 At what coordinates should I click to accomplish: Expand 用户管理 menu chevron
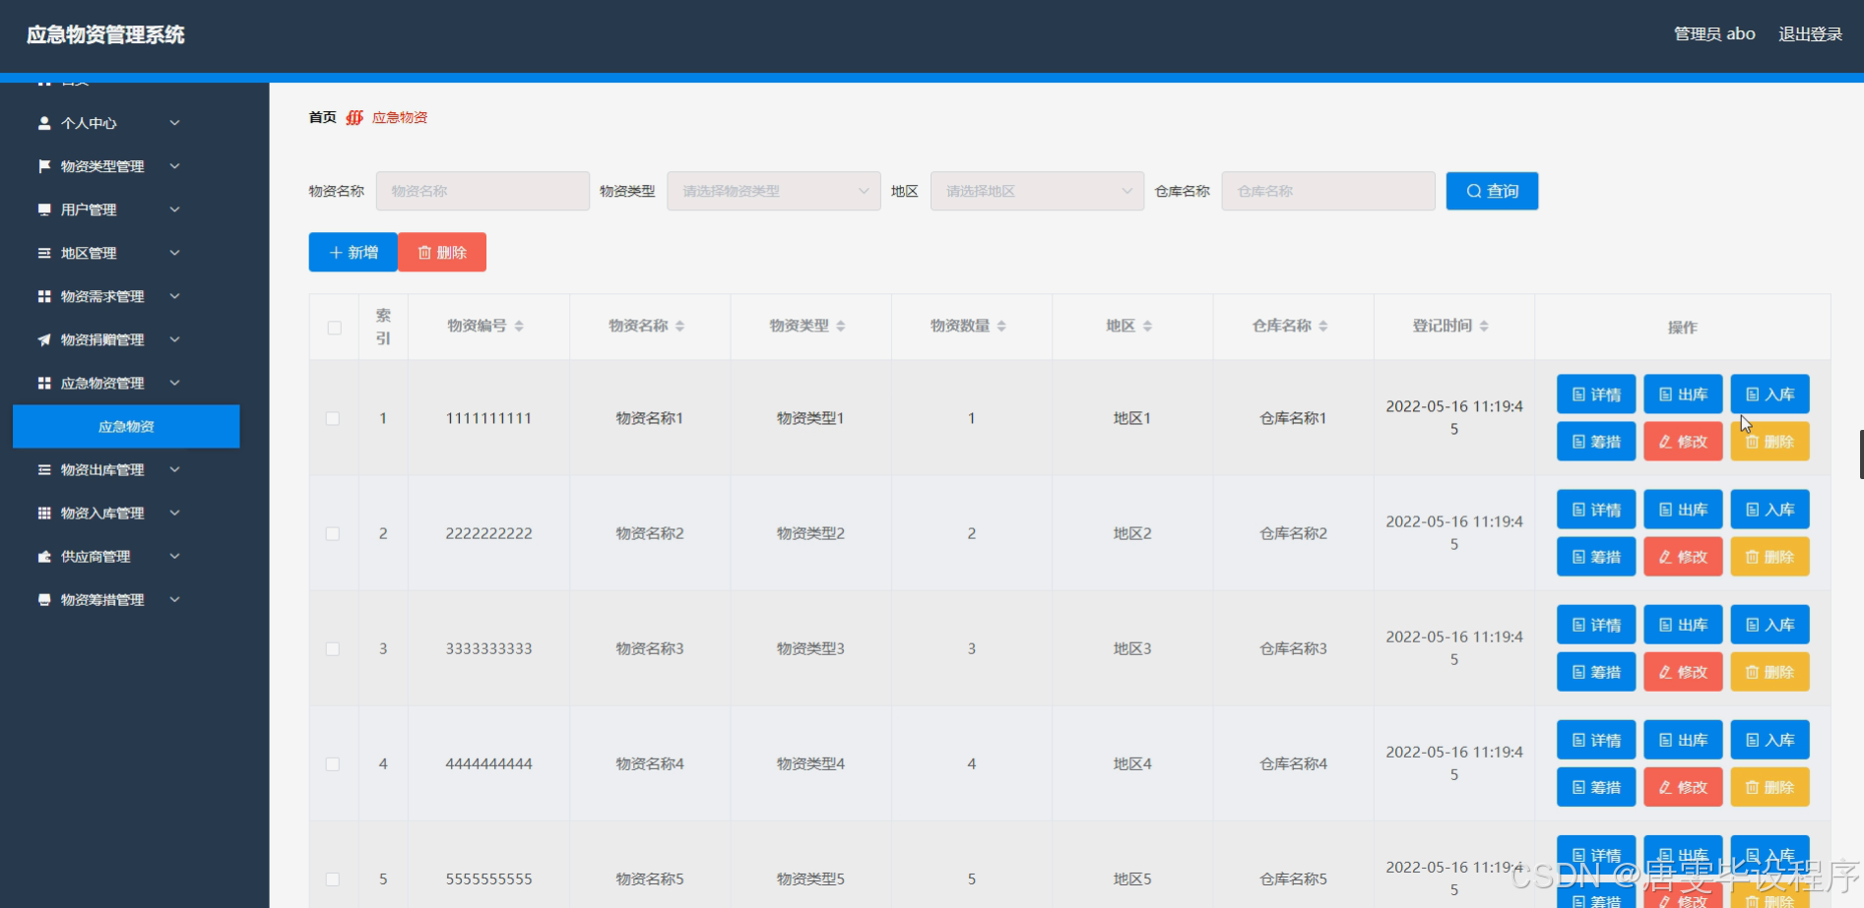point(174,210)
